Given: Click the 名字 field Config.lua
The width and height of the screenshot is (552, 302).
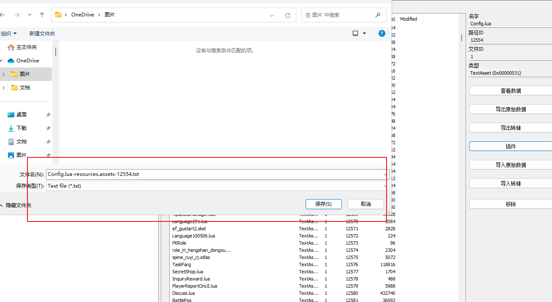Looking at the screenshot, I should (510, 24).
